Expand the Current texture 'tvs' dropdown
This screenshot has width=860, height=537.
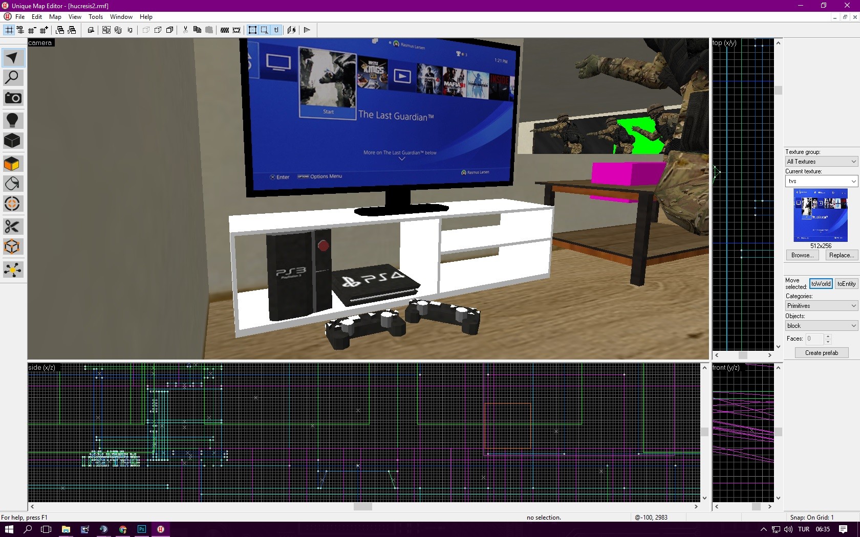[822, 181]
